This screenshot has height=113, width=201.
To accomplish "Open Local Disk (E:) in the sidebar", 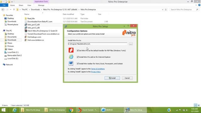I will [13, 58].
